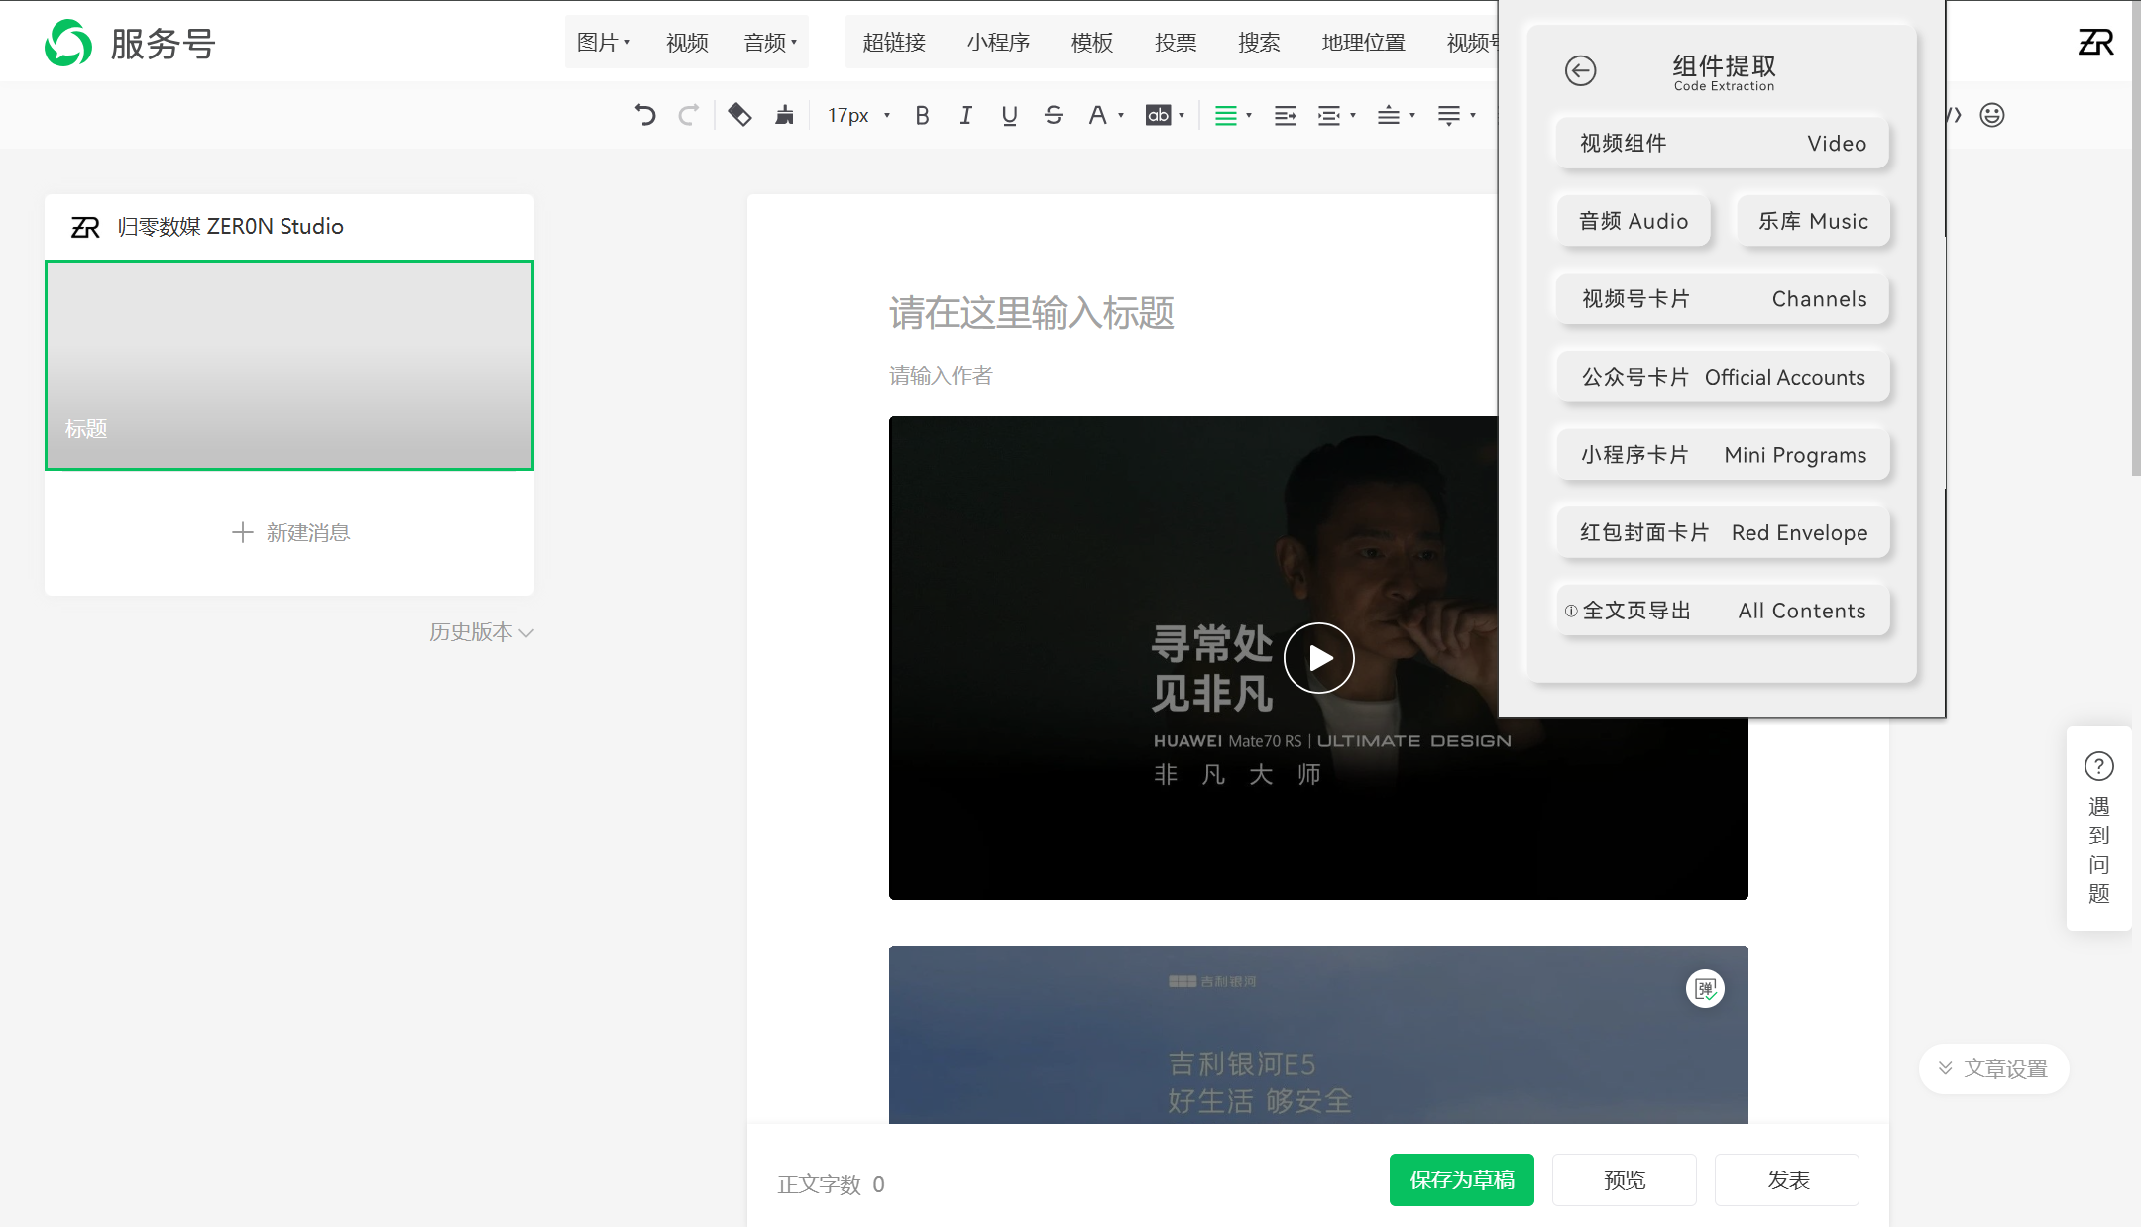Click 视频号卡片 Channels button
Viewport: 2141px width, 1227px height.
[x=1723, y=299]
